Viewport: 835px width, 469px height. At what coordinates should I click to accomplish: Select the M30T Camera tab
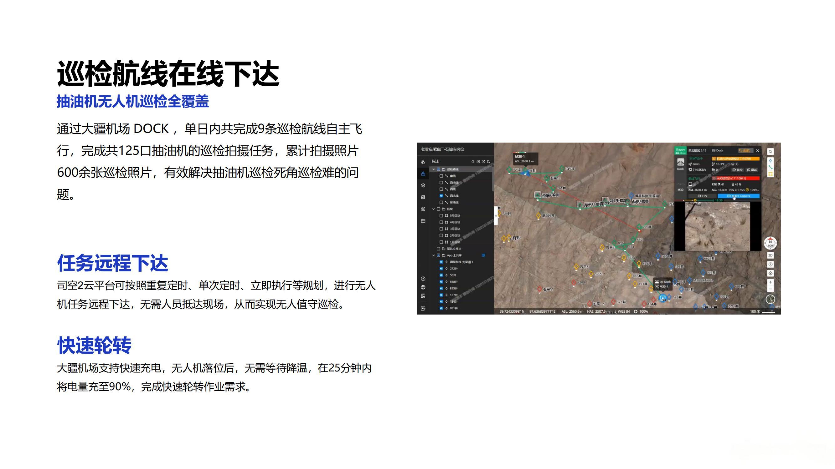point(738,196)
